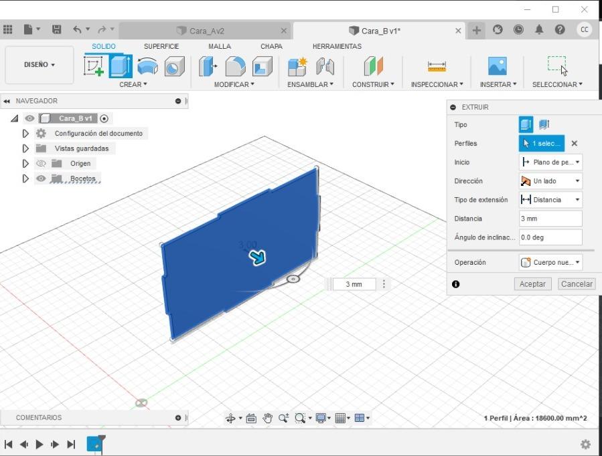This screenshot has width=602, height=456.
Task: Switch to the HERRAMIENTAS tab
Action: (337, 46)
